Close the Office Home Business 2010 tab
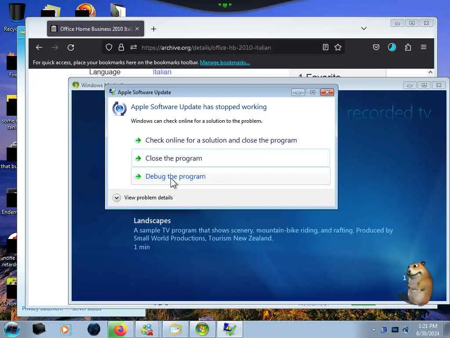Image resolution: width=450 pixels, height=338 pixels. click(137, 29)
